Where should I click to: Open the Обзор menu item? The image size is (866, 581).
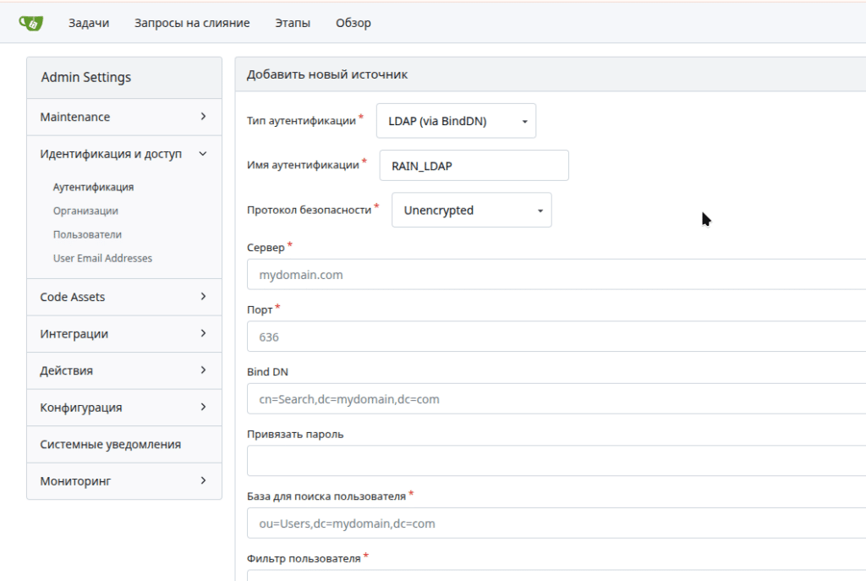pos(353,23)
